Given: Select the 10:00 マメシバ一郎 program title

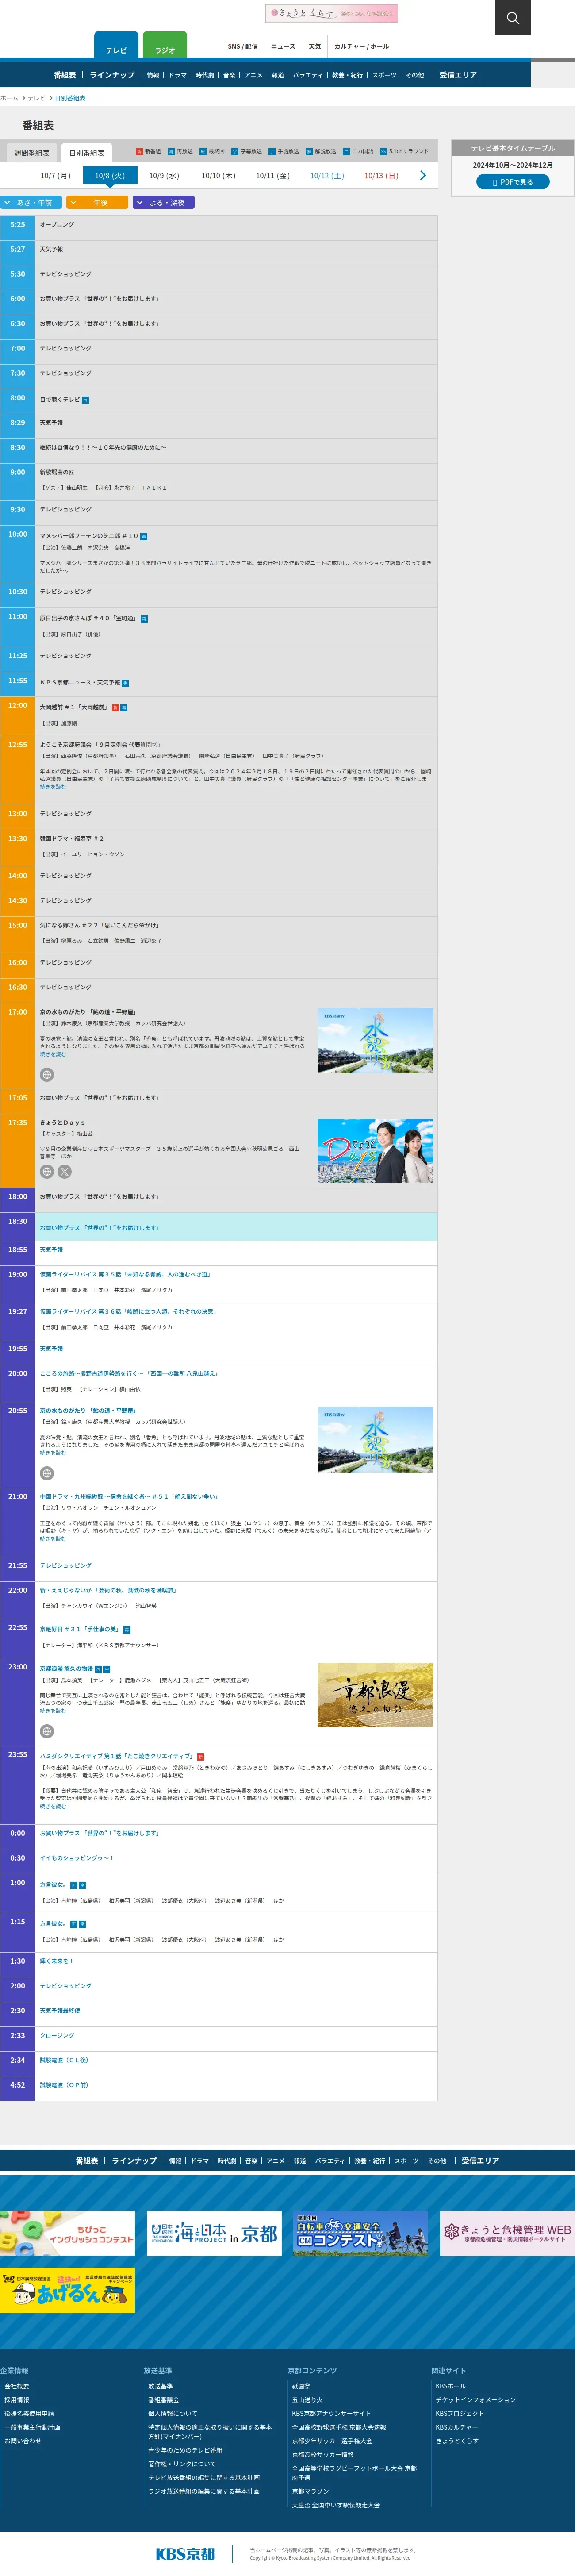Looking at the screenshot, I should click(89, 535).
